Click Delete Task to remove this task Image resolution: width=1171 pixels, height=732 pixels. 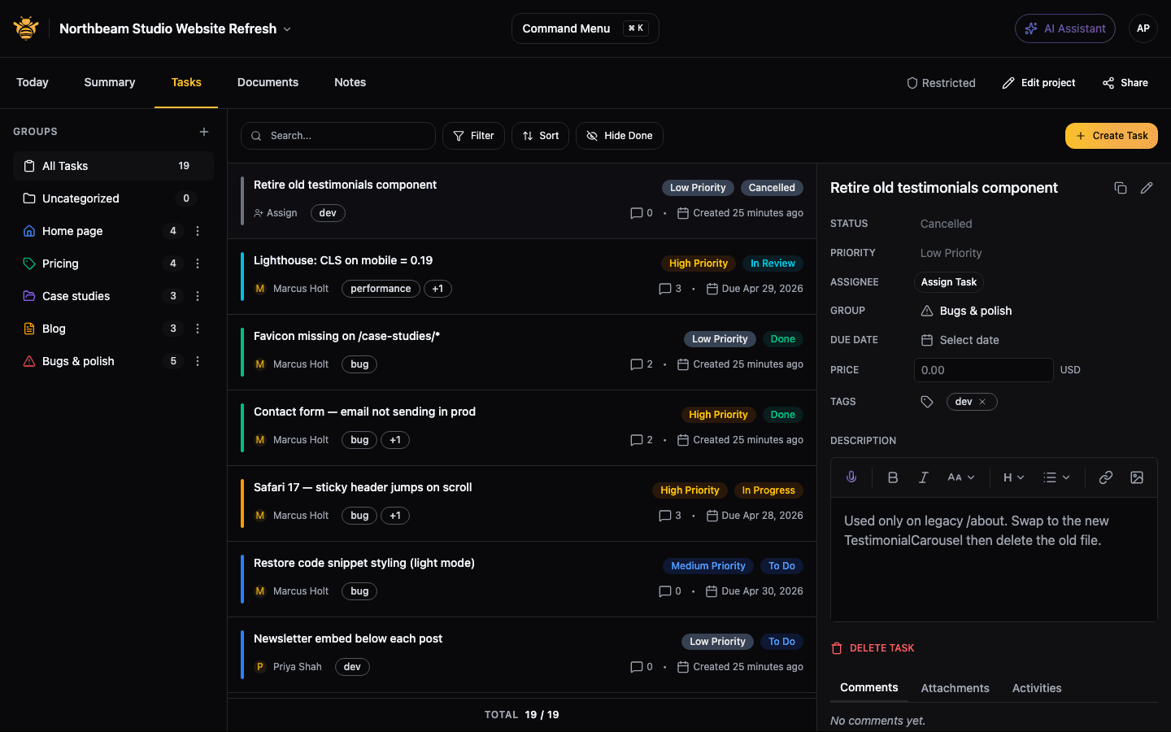873,647
